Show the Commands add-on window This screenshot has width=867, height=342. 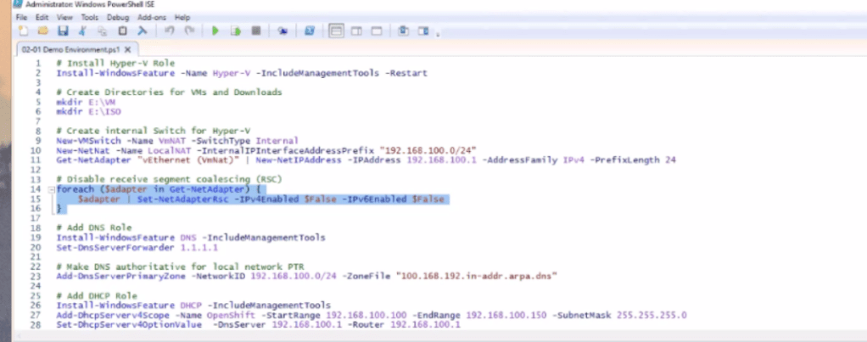[x=404, y=31]
